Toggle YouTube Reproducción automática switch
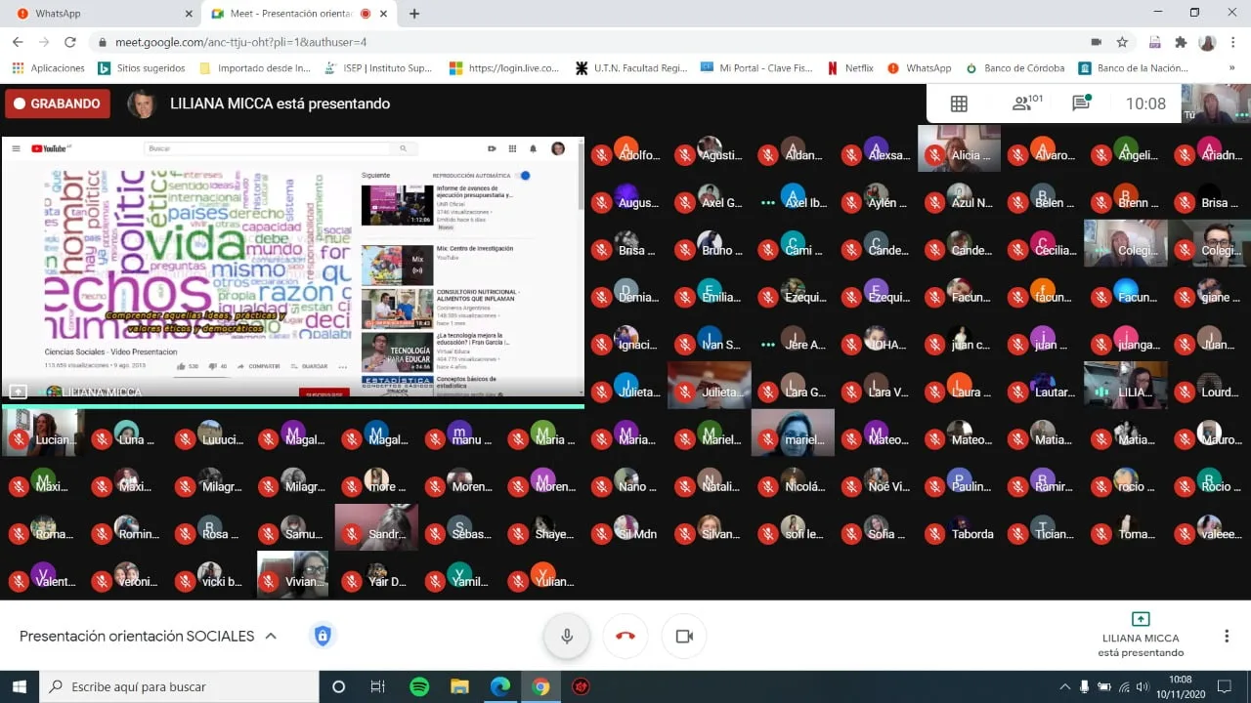This screenshot has width=1251, height=703. click(x=524, y=176)
